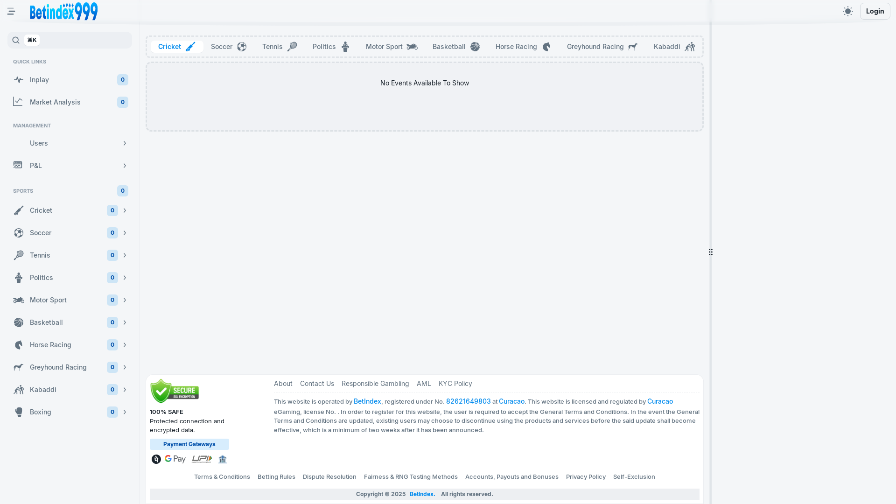This screenshot has width=896, height=504.
Task: Open Betting Rules link
Action: click(x=276, y=477)
